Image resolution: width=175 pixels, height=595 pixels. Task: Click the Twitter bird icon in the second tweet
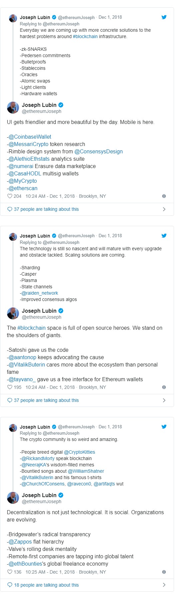(x=164, y=236)
